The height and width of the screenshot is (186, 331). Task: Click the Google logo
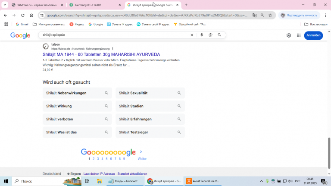[20, 35]
